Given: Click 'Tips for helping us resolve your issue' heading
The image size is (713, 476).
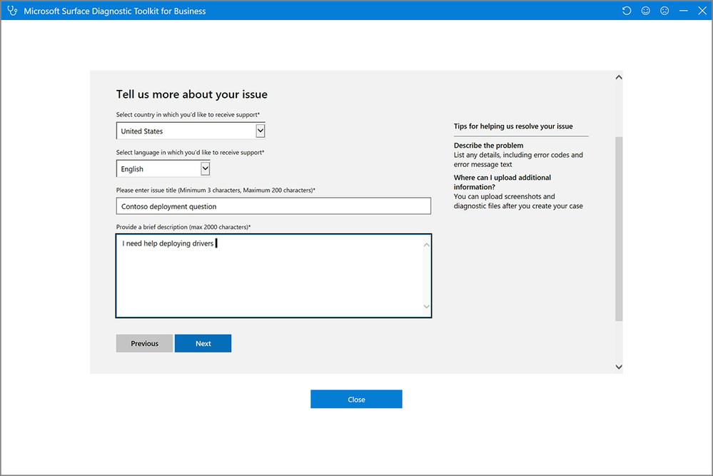Looking at the screenshot, I should pyautogui.click(x=513, y=126).
